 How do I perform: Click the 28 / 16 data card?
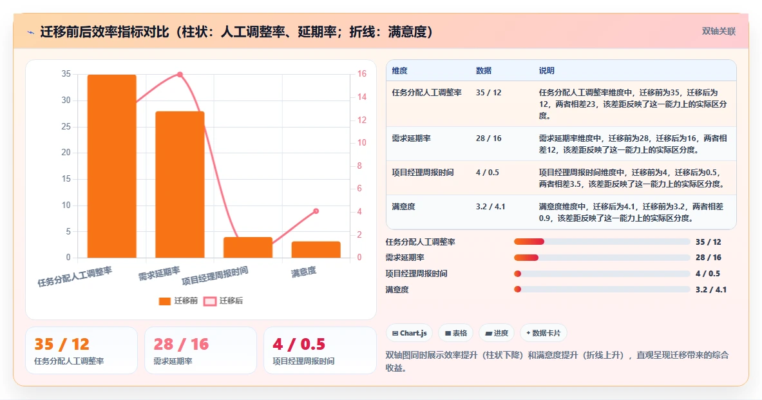(200, 350)
